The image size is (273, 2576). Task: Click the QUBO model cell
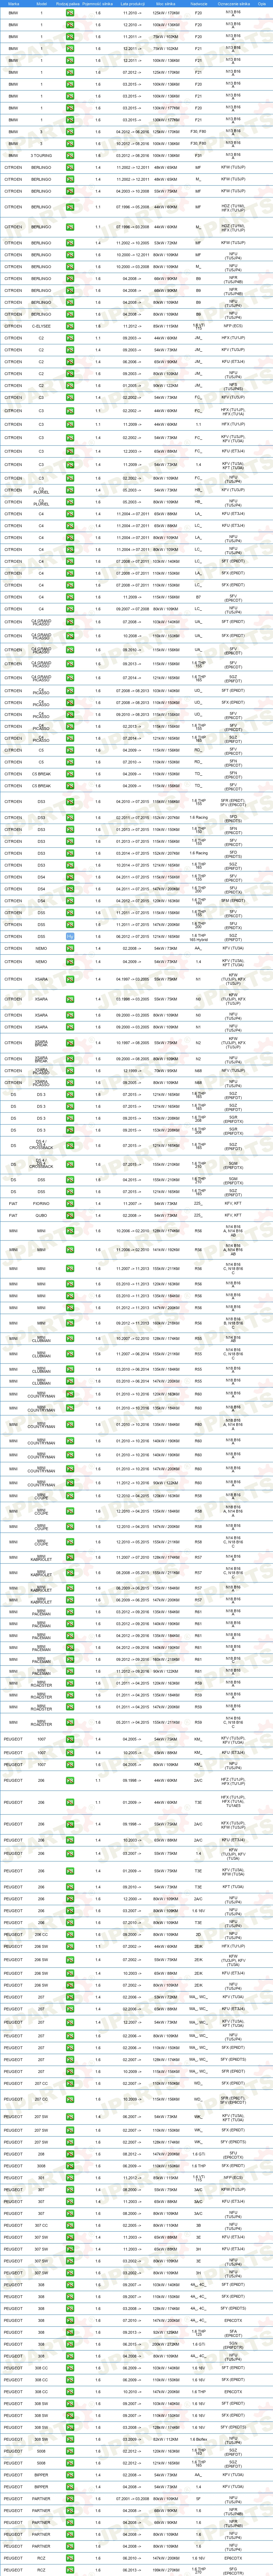[x=41, y=1215]
